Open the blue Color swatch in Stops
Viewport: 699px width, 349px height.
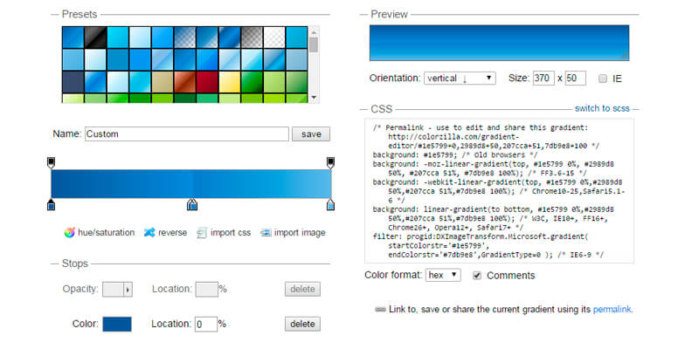pos(117,324)
